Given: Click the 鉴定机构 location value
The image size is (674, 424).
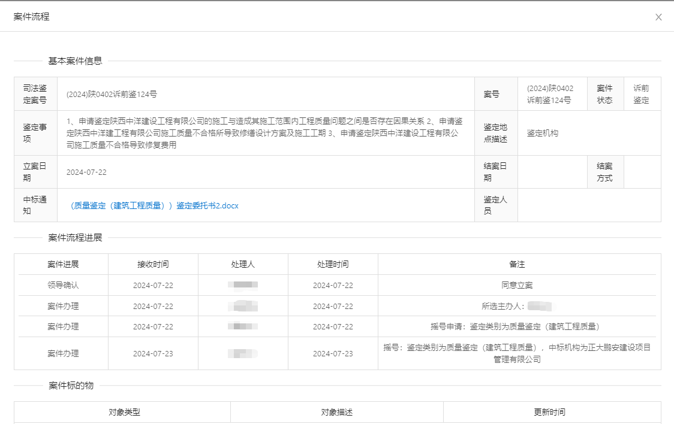Looking at the screenshot, I should 542,133.
